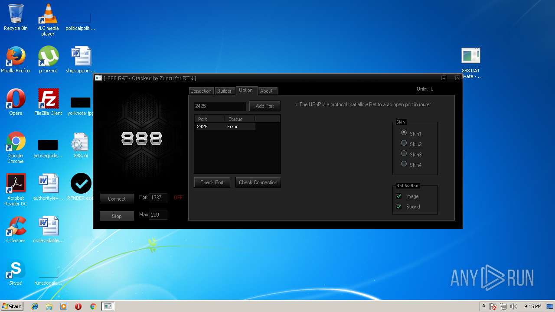Screen dimensions: 555x312
Task: Click the Status column header
Action: (x=240, y=119)
